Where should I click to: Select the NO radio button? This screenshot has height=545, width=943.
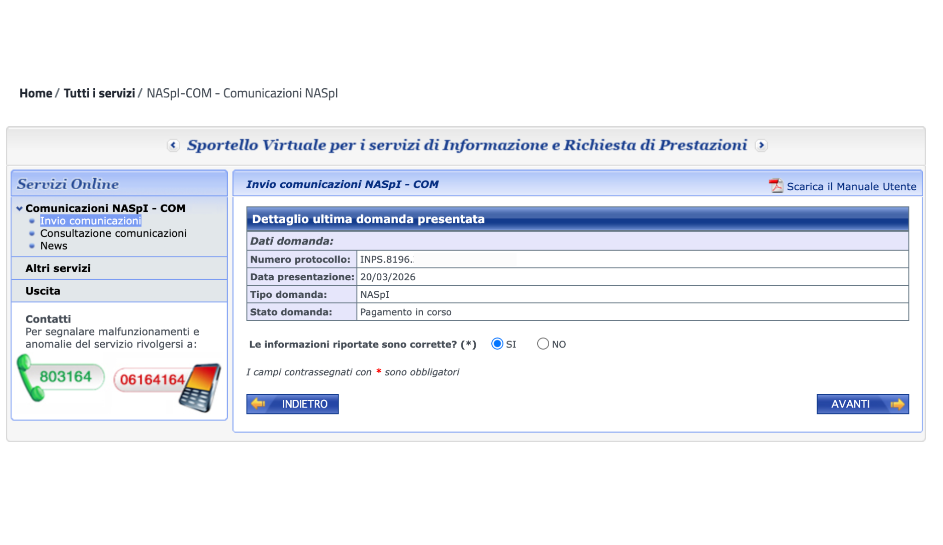(543, 344)
